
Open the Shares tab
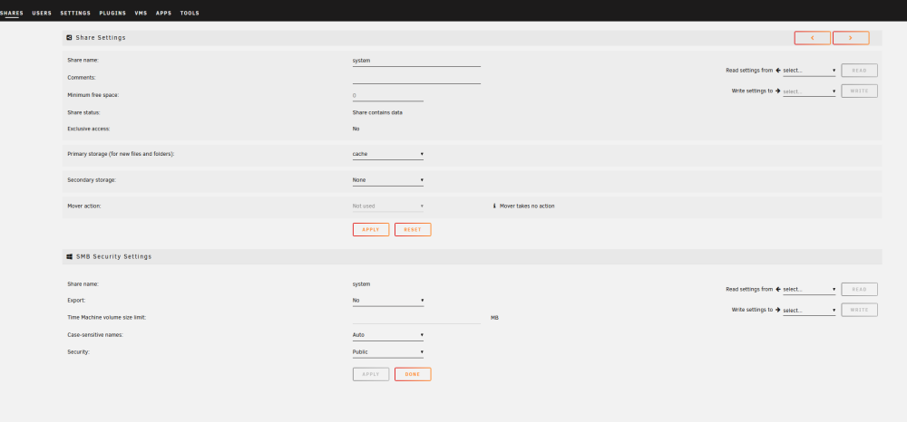click(12, 13)
